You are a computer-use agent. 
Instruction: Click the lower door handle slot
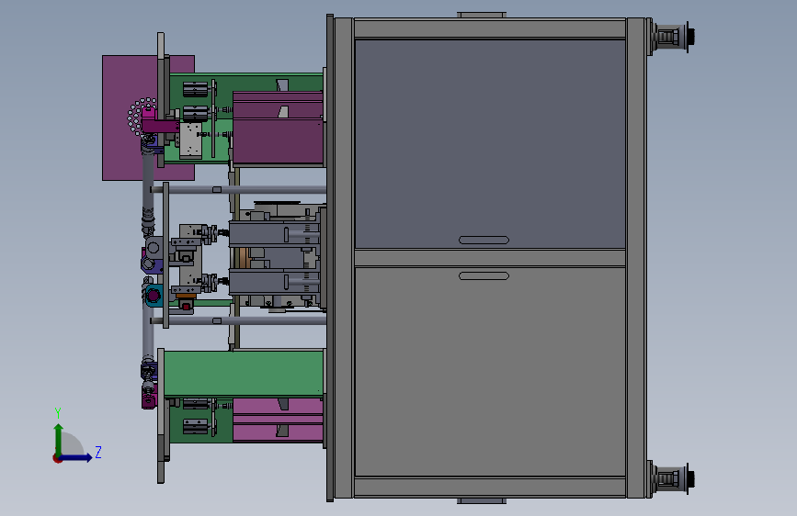coord(484,275)
